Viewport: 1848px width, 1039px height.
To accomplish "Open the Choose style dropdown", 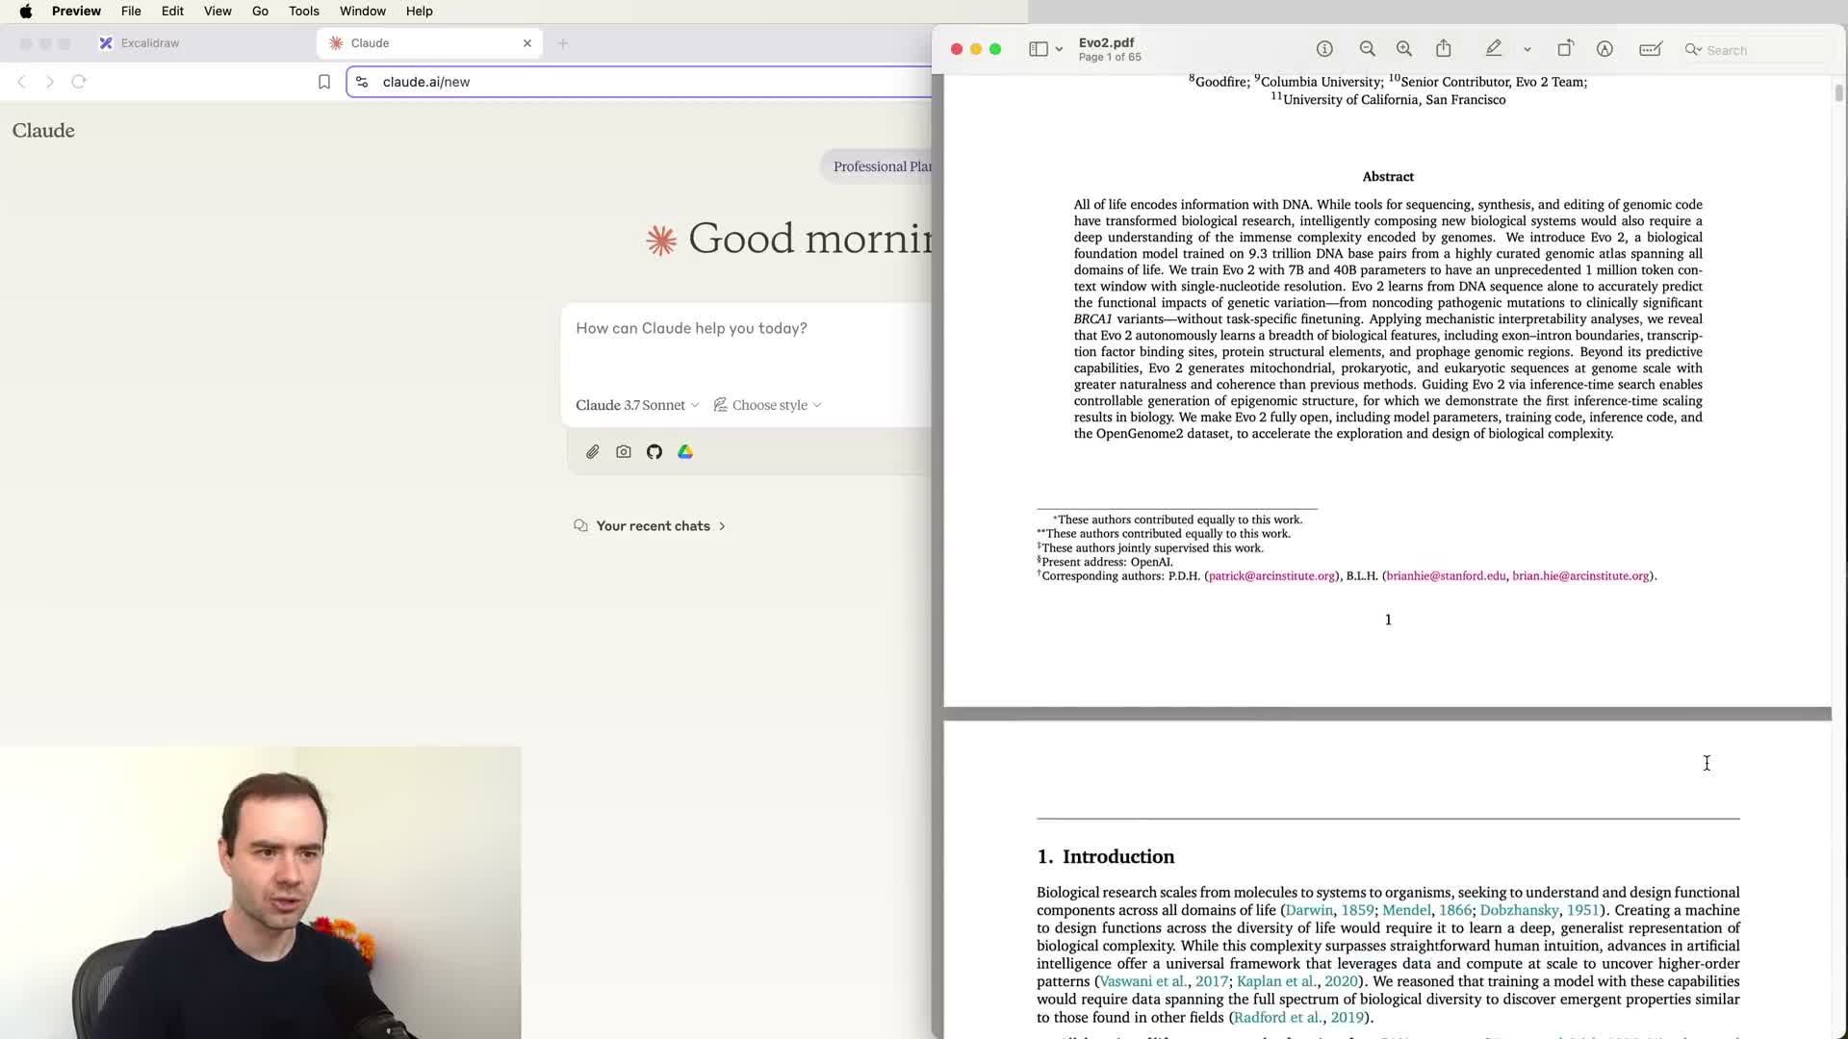I will pyautogui.click(x=768, y=405).
